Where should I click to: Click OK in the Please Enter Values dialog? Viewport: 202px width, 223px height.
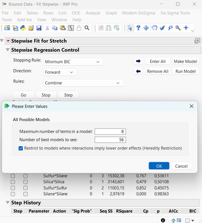pyautogui.click(x=159, y=166)
